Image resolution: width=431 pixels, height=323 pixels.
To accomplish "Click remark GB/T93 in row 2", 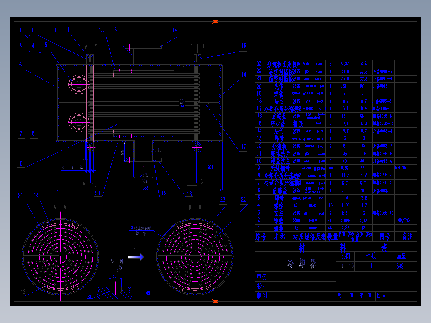I will (404, 221).
